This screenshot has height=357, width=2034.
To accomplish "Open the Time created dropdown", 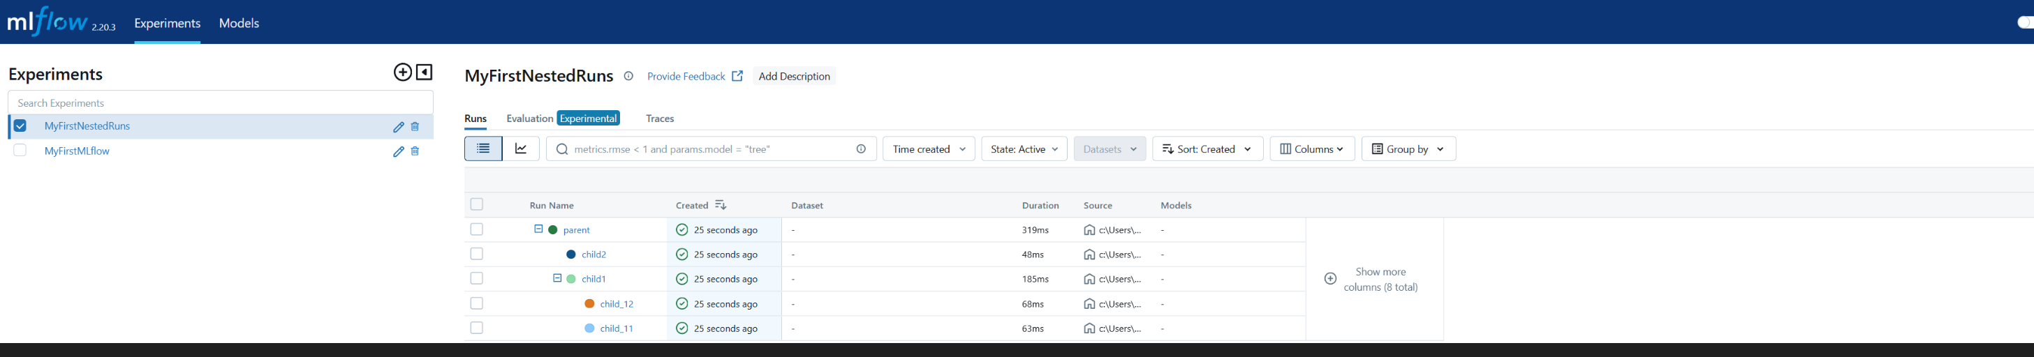I will point(929,149).
